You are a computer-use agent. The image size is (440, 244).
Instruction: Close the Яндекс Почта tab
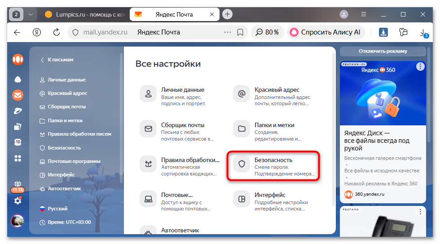(212, 14)
